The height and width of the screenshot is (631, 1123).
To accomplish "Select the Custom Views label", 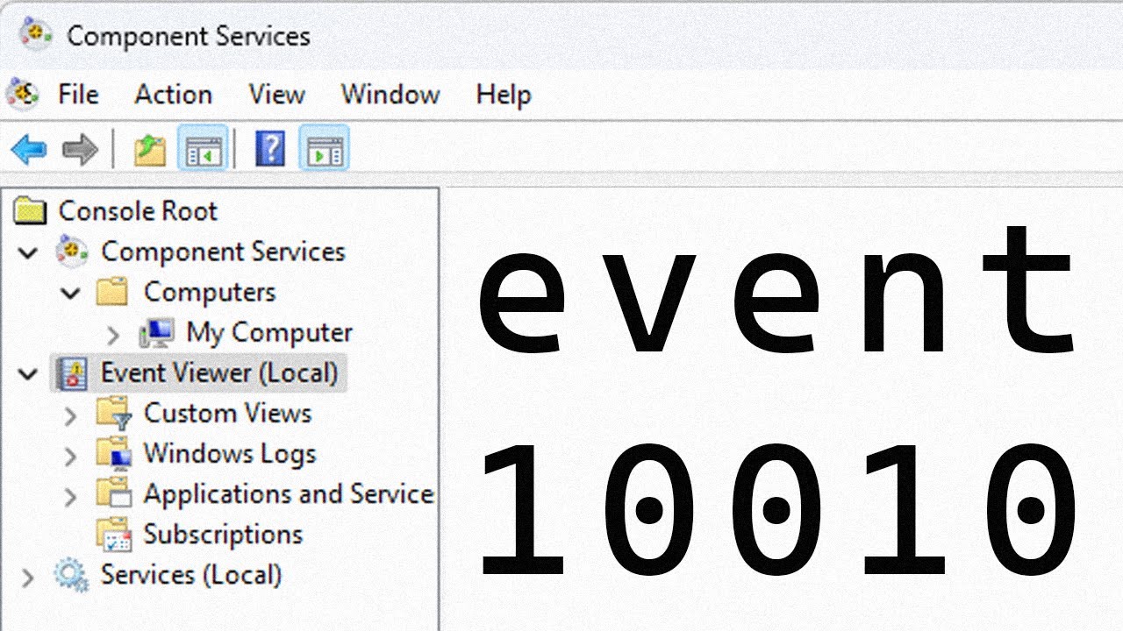I will 227,413.
